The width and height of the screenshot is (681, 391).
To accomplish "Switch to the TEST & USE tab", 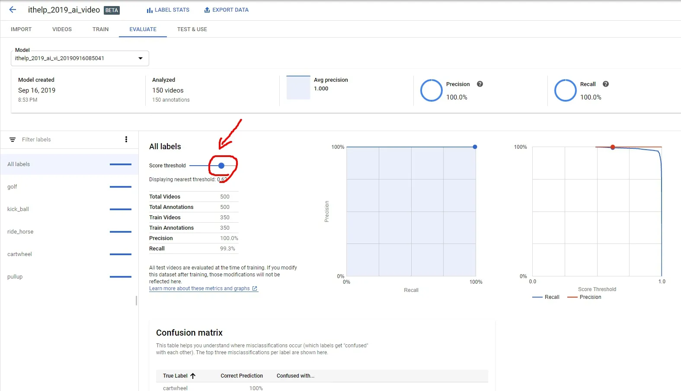I will [192, 29].
